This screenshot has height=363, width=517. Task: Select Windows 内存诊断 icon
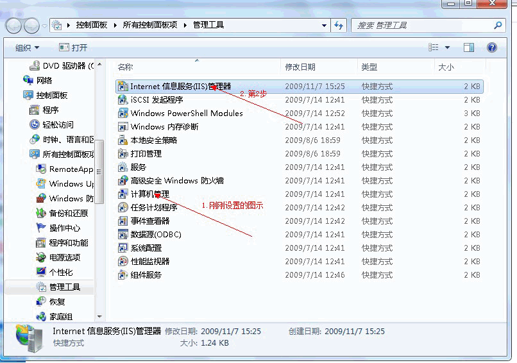point(123,127)
